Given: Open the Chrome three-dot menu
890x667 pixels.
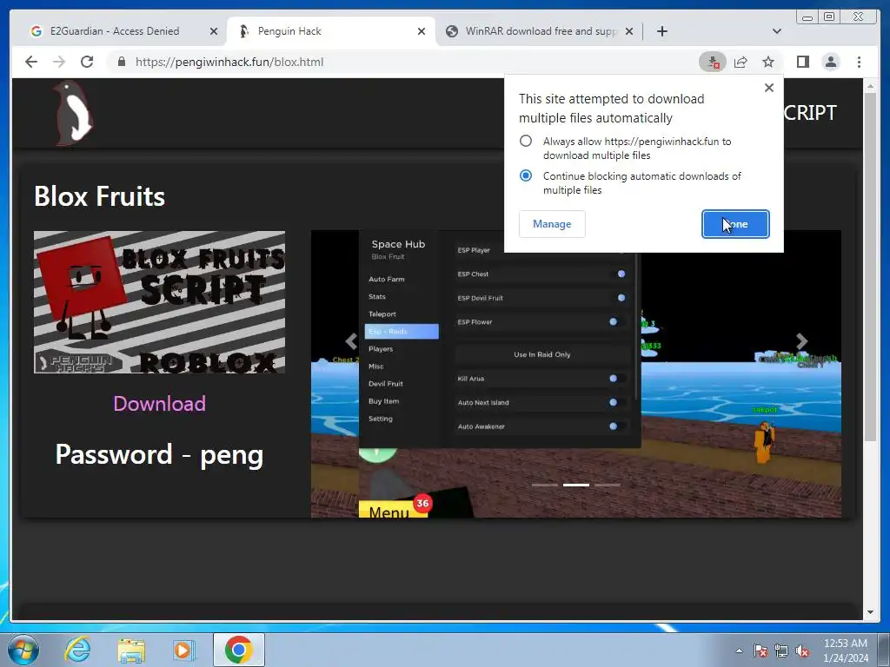Looking at the screenshot, I should pyautogui.click(x=859, y=62).
